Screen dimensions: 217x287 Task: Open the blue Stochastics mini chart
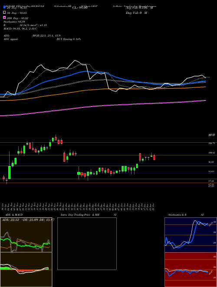pyautogui.click(x=191, y=235)
